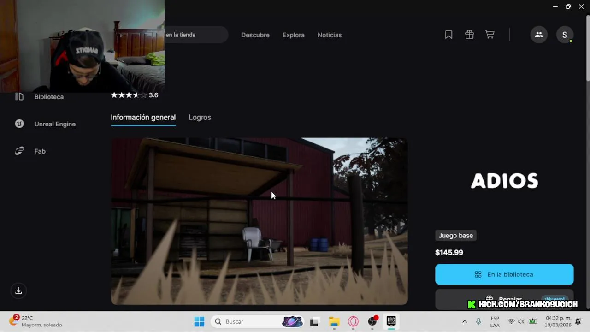
Task: Open the Unreal Engine sidebar link
Action: [55, 124]
